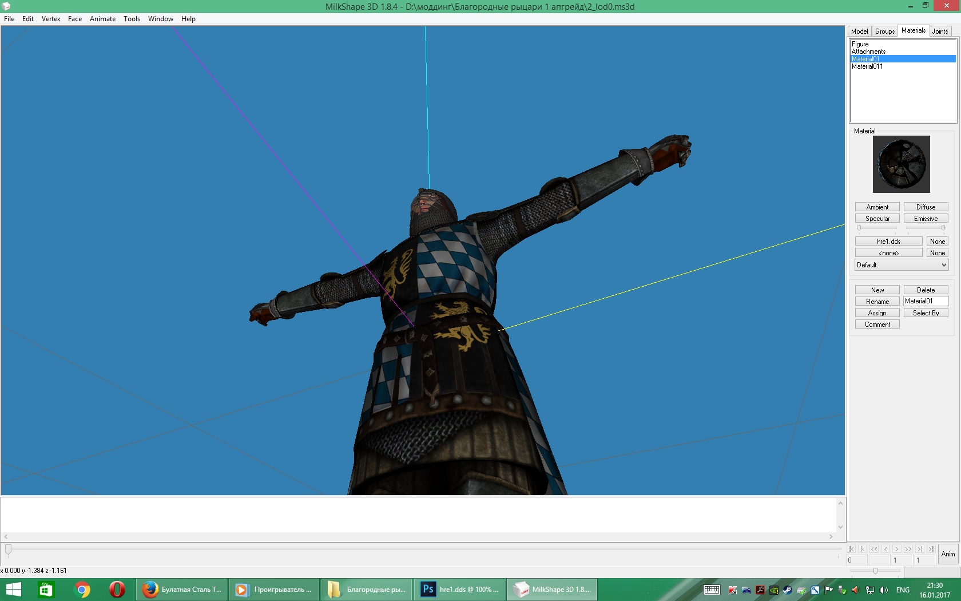
Task: Launch Opera browser from the taskbar
Action: click(x=117, y=590)
